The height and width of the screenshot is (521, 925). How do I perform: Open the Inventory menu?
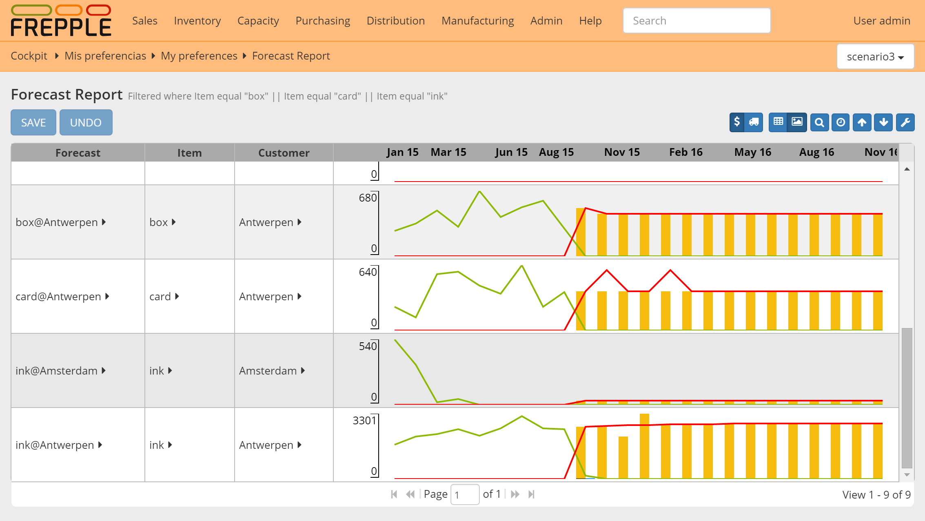click(197, 21)
